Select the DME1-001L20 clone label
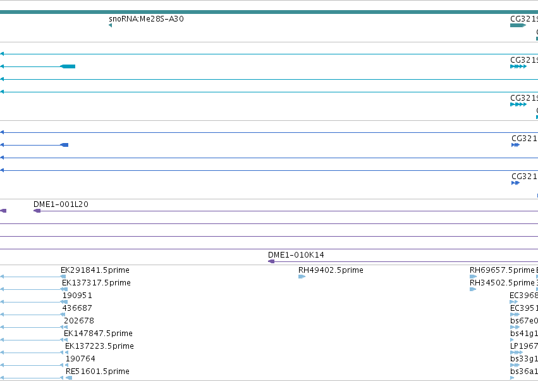 [x=61, y=204]
